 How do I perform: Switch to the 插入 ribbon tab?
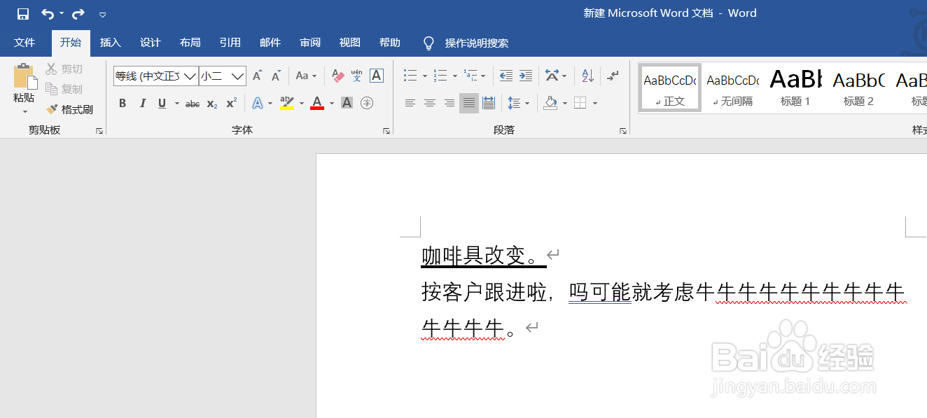click(110, 42)
